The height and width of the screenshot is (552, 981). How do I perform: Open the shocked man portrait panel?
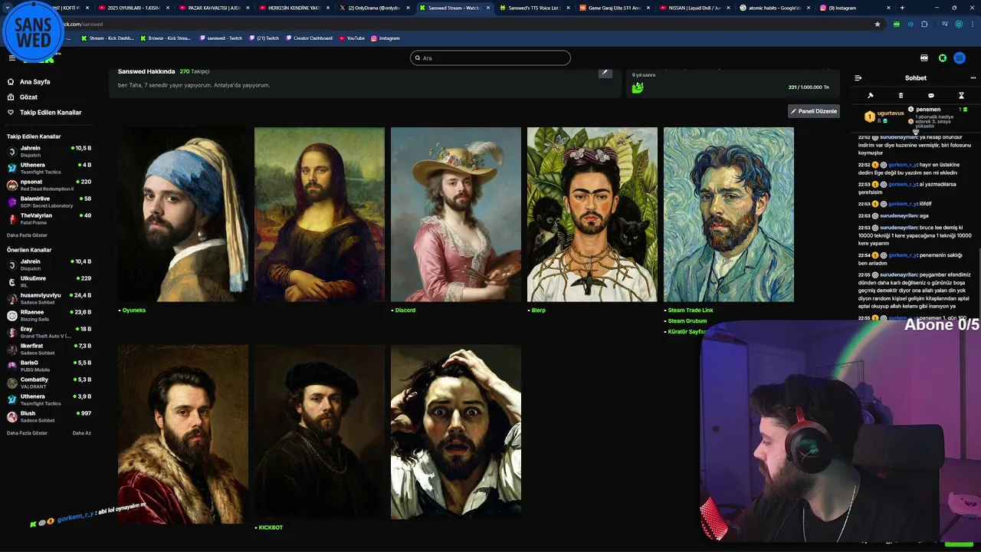pos(456,432)
